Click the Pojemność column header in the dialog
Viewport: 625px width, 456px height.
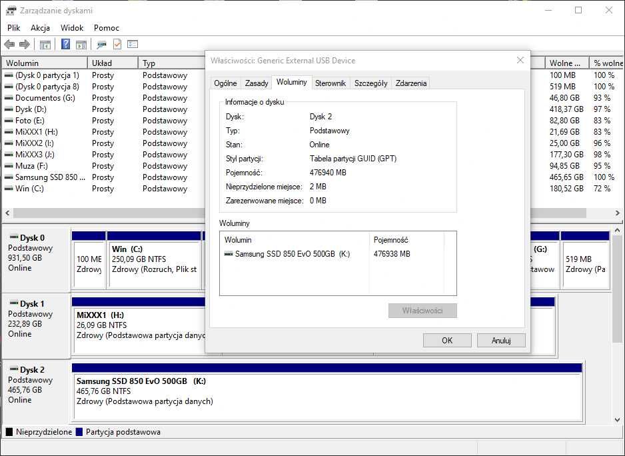tap(406, 240)
